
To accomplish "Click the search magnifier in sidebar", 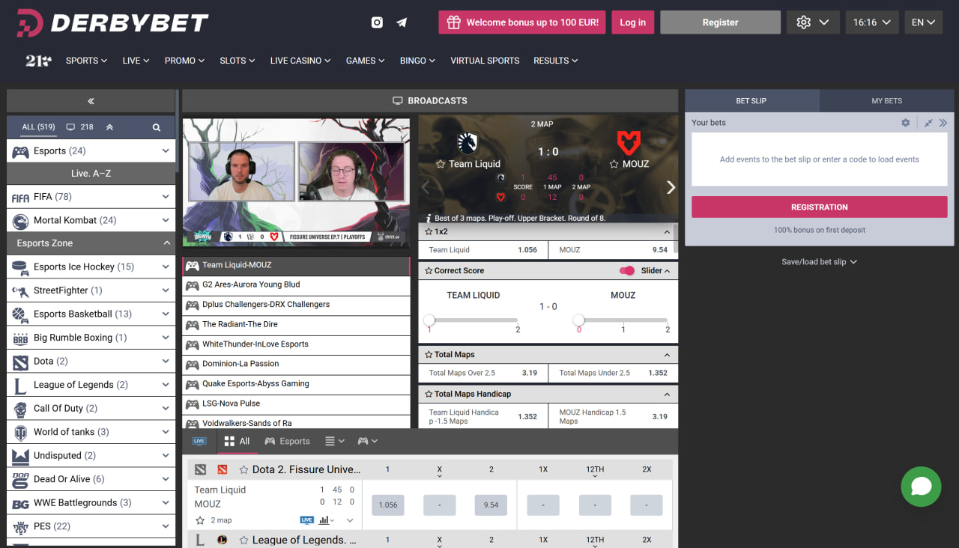I will click(157, 127).
